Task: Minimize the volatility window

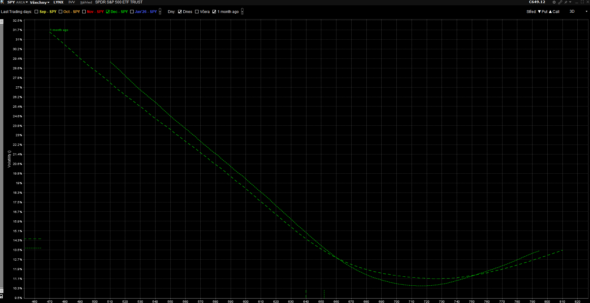Action: click(x=577, y=2)
